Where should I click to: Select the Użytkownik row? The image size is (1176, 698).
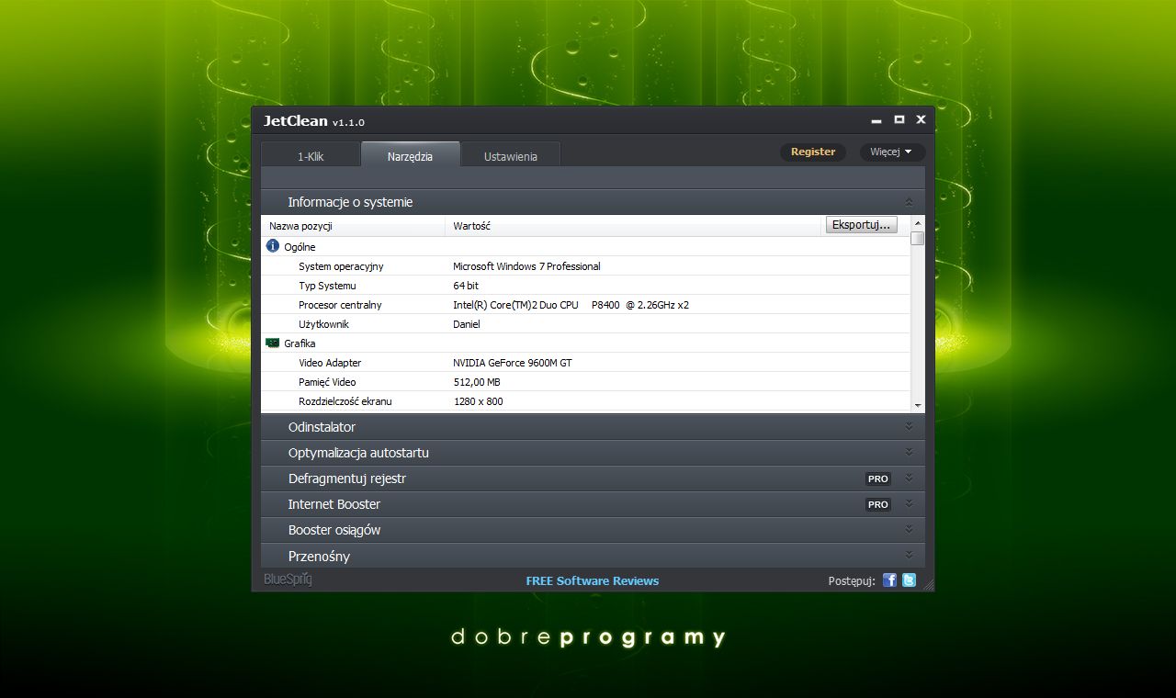point(586,323)
